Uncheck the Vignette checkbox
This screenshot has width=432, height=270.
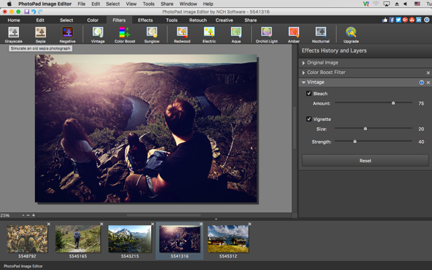tap(309, 119)
